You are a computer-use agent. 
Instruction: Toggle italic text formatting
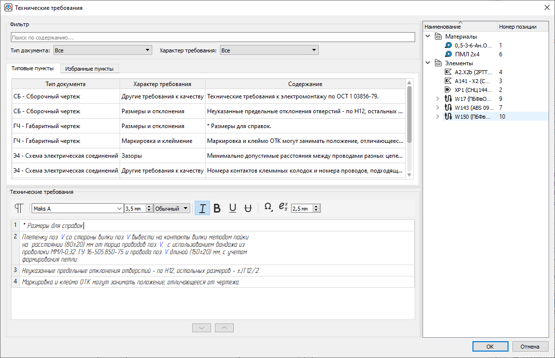pos(202,208)
